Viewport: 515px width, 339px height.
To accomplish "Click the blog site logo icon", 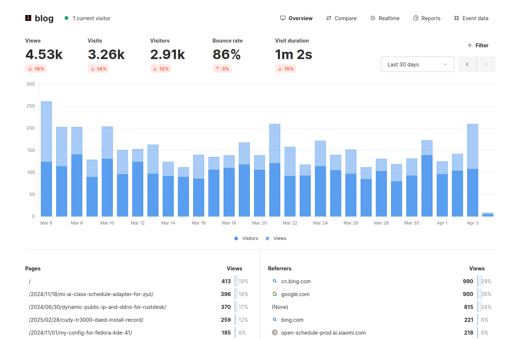I will pyautogui.click(x=28, y=18).
